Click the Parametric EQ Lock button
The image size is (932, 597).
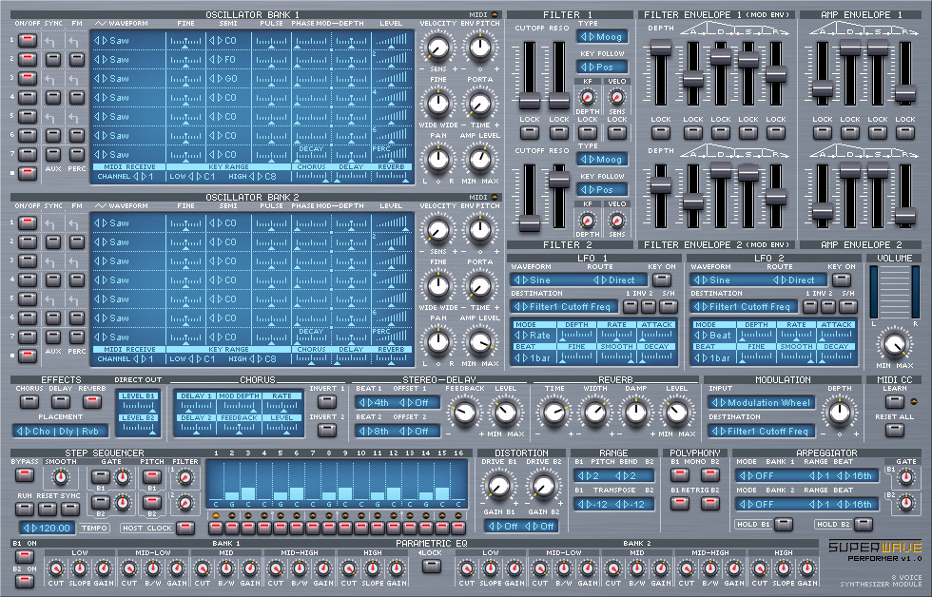(432, 566)
